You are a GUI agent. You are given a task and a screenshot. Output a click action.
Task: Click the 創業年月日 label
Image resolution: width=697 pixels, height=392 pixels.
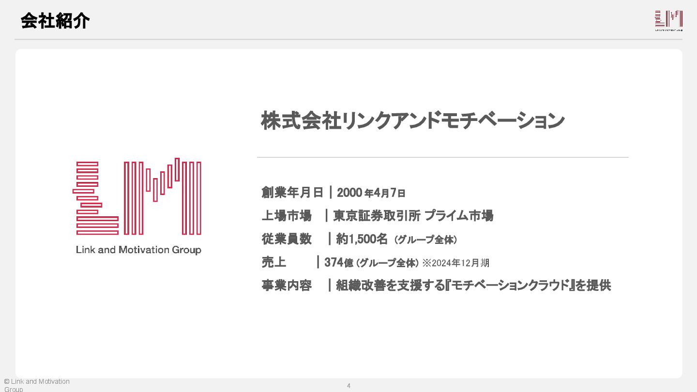click(x=292, y=193)
